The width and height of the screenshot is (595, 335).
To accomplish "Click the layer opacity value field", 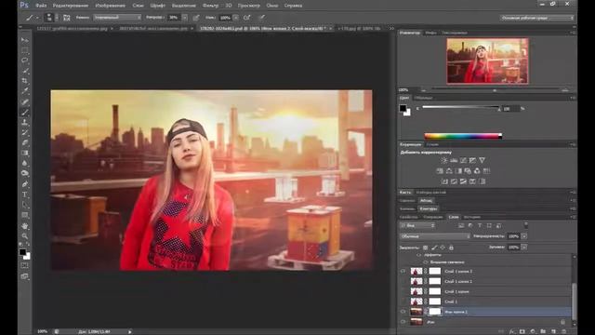I will tap(514, 236).
